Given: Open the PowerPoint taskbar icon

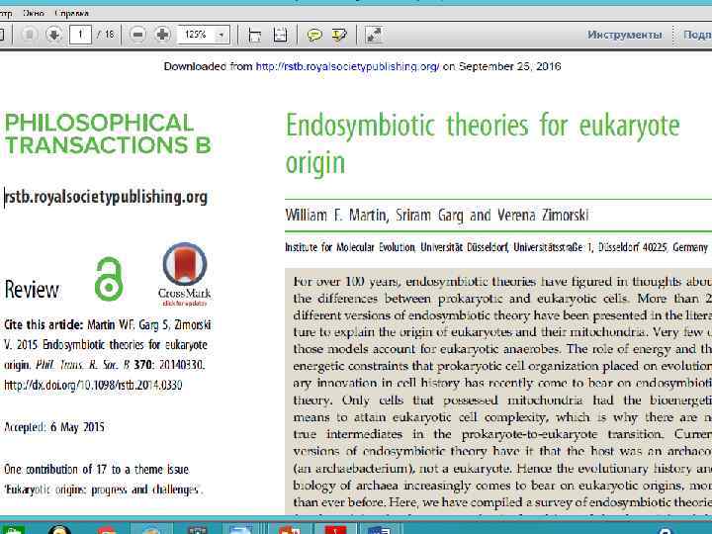Looking at the screenshot, I should (x=289, y=528).
